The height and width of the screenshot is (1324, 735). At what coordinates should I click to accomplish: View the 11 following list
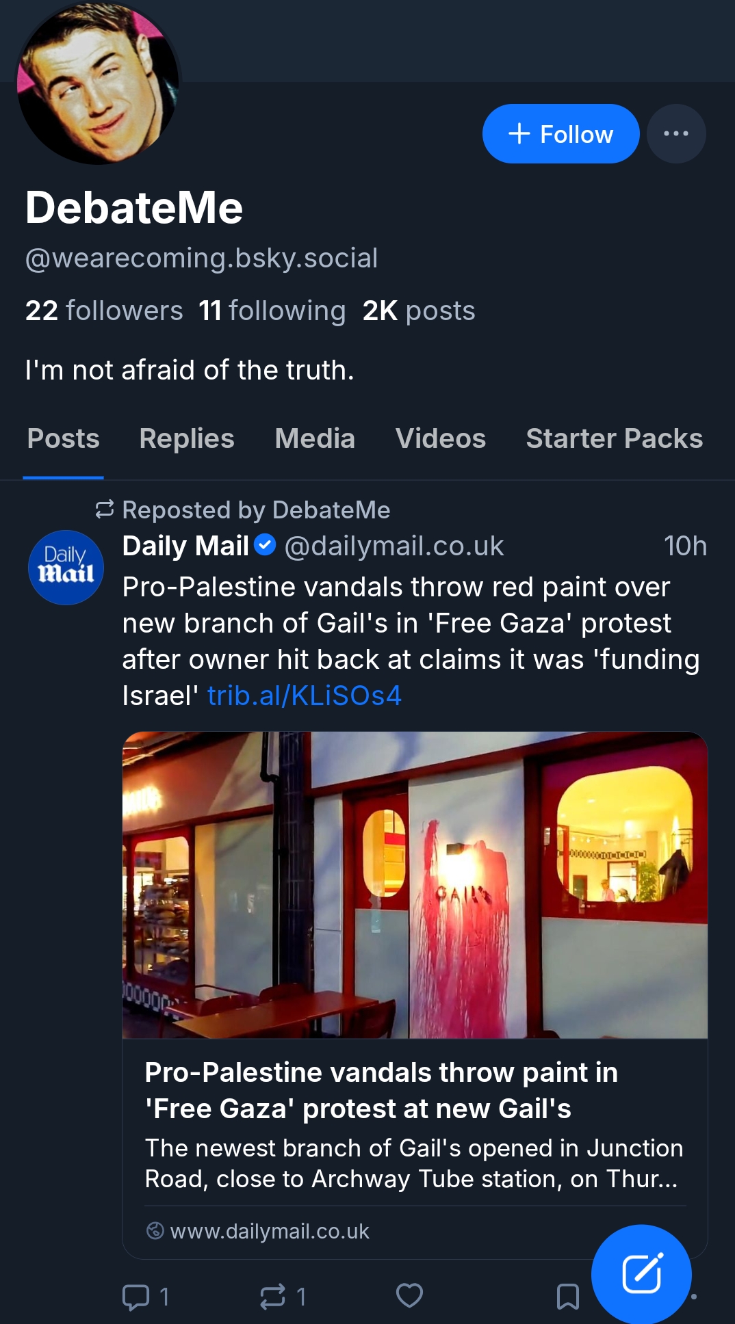[x=272, y=310]
